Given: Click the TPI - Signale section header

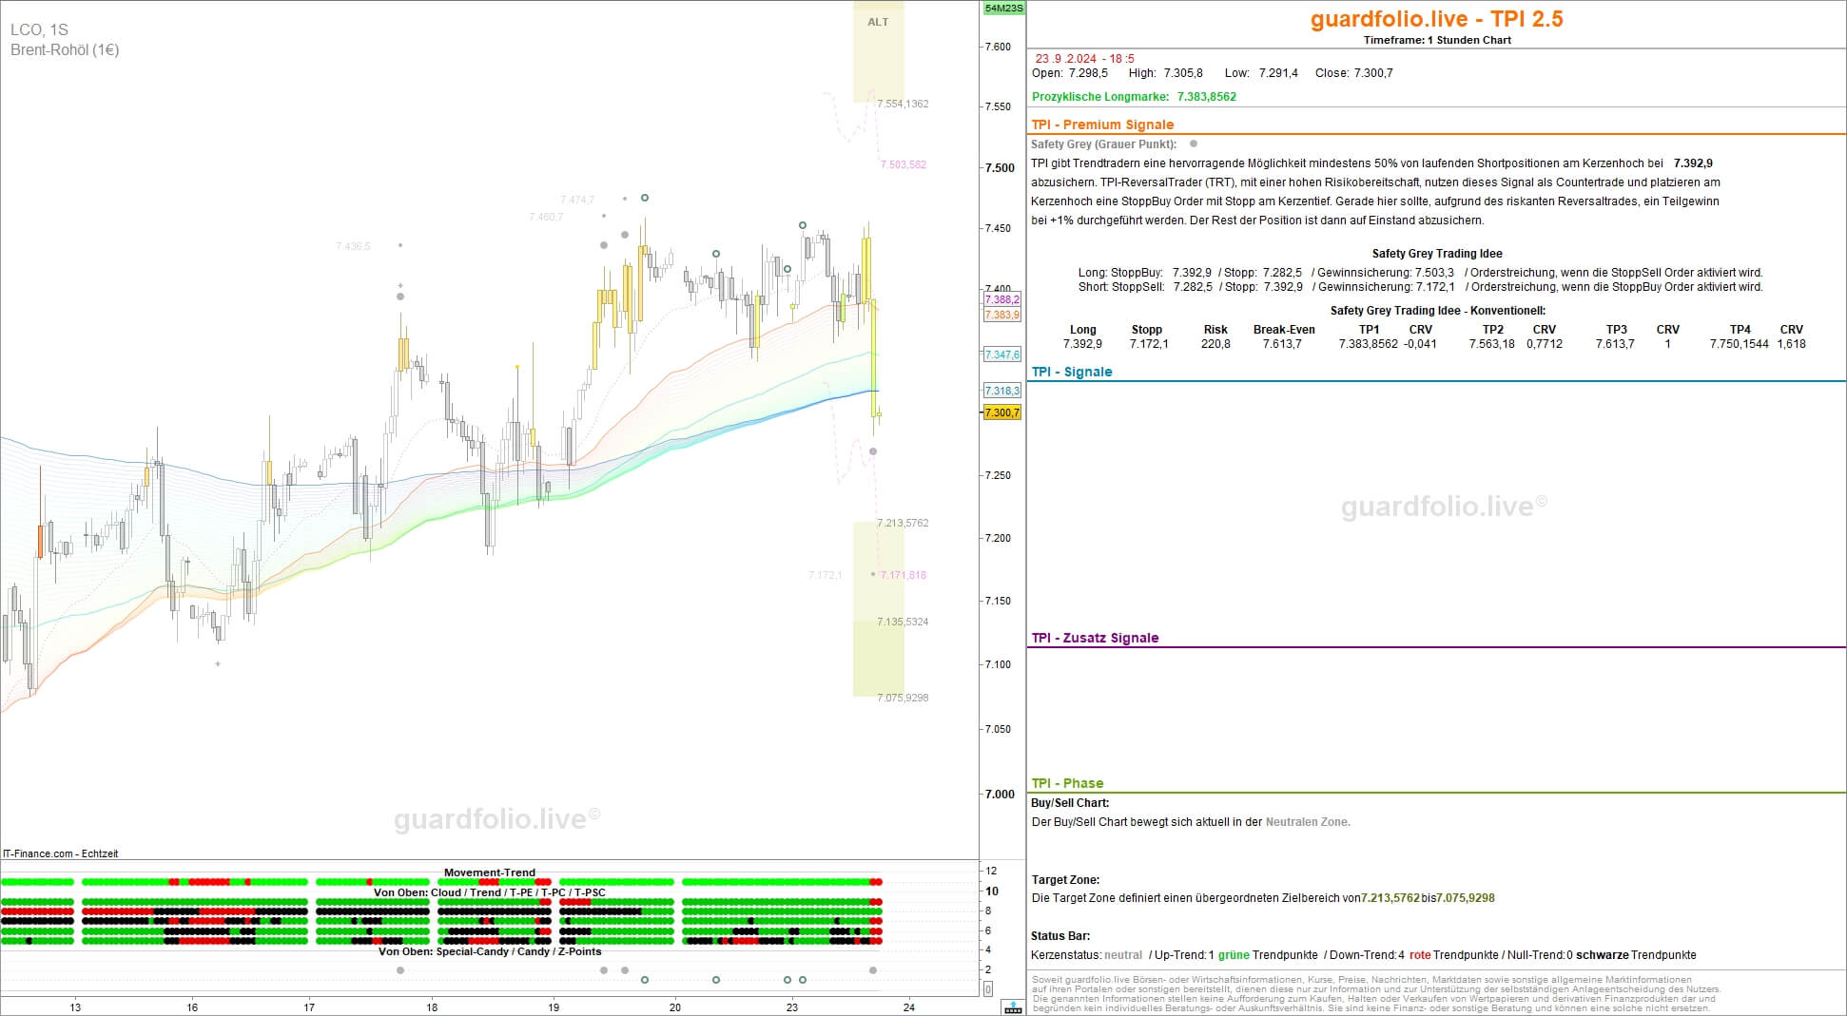Looking at the screenshot, I should [1072, 372].
